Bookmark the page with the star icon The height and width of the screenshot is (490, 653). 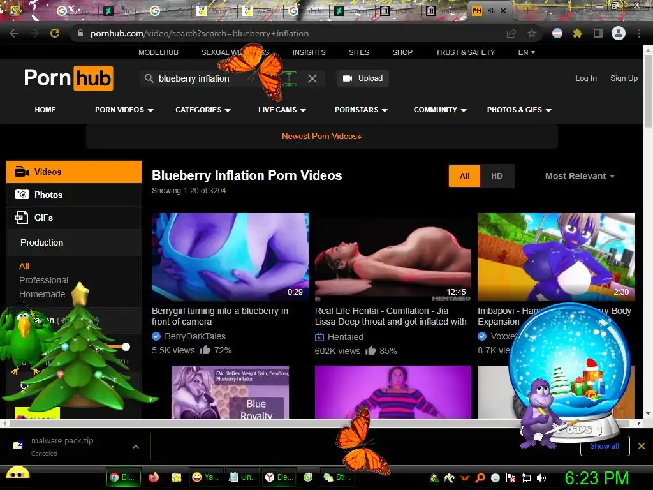click(x=532, y=33)
